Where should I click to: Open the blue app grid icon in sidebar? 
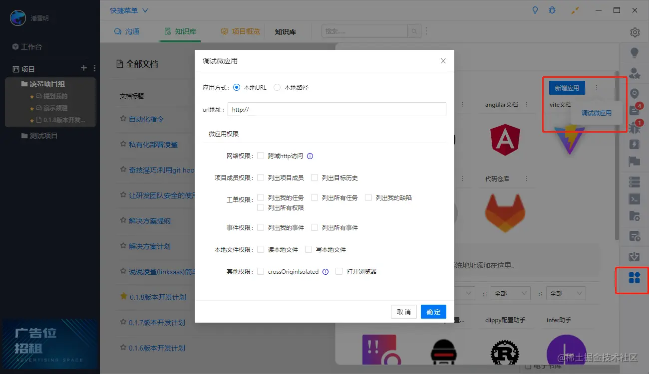[635, 278]
